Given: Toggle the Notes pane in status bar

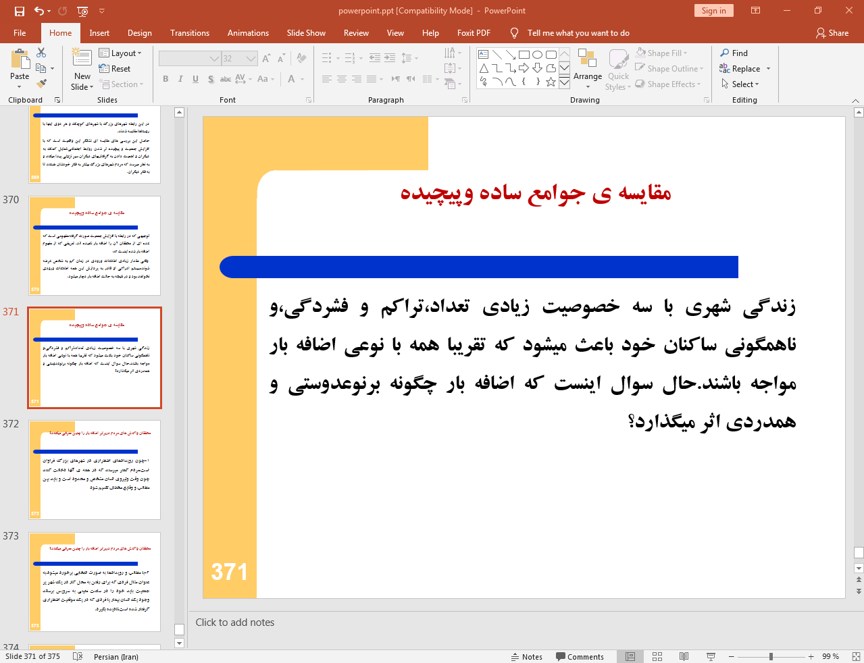Looking at the screenshot, I should [527, 657].
